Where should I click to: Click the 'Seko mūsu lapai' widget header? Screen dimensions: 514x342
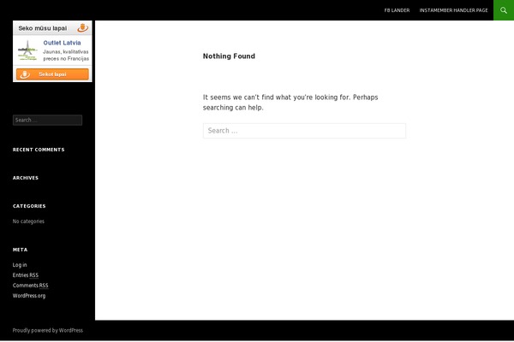click(x=52, y=28)
